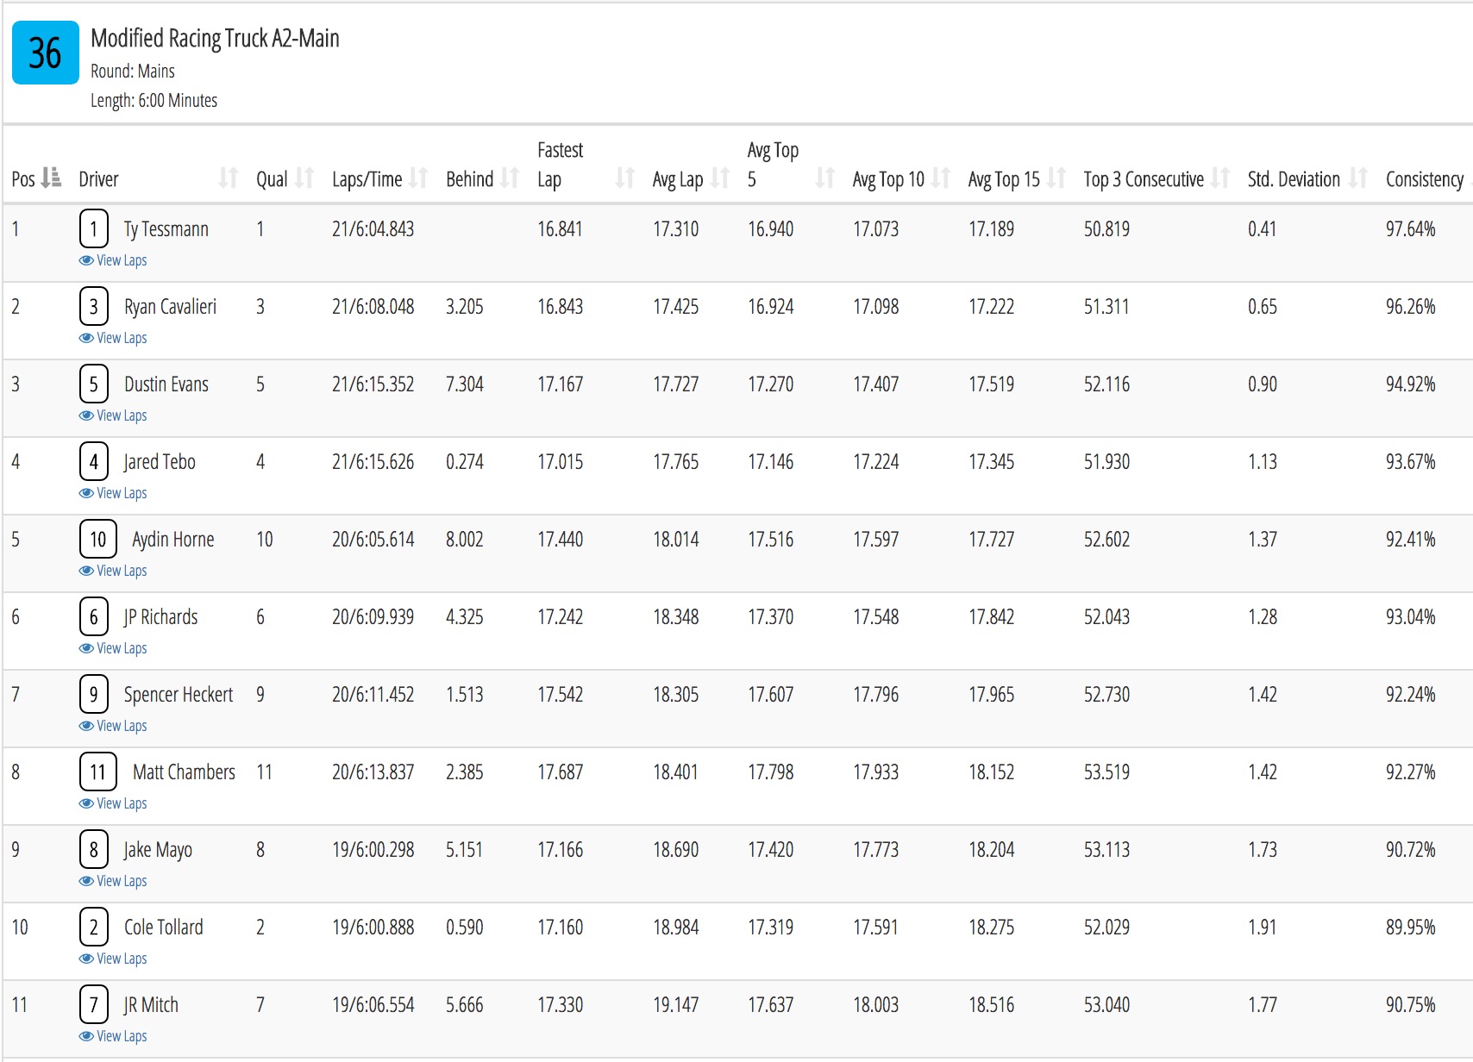Click the Length: 6:00 Minutes text

[154, 100]
